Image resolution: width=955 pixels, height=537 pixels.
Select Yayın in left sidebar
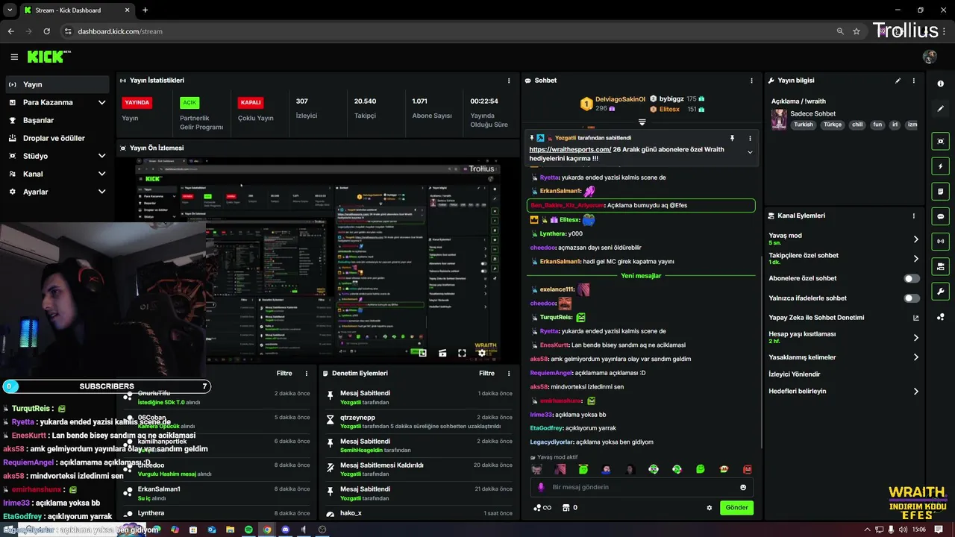tap(57, 84)
